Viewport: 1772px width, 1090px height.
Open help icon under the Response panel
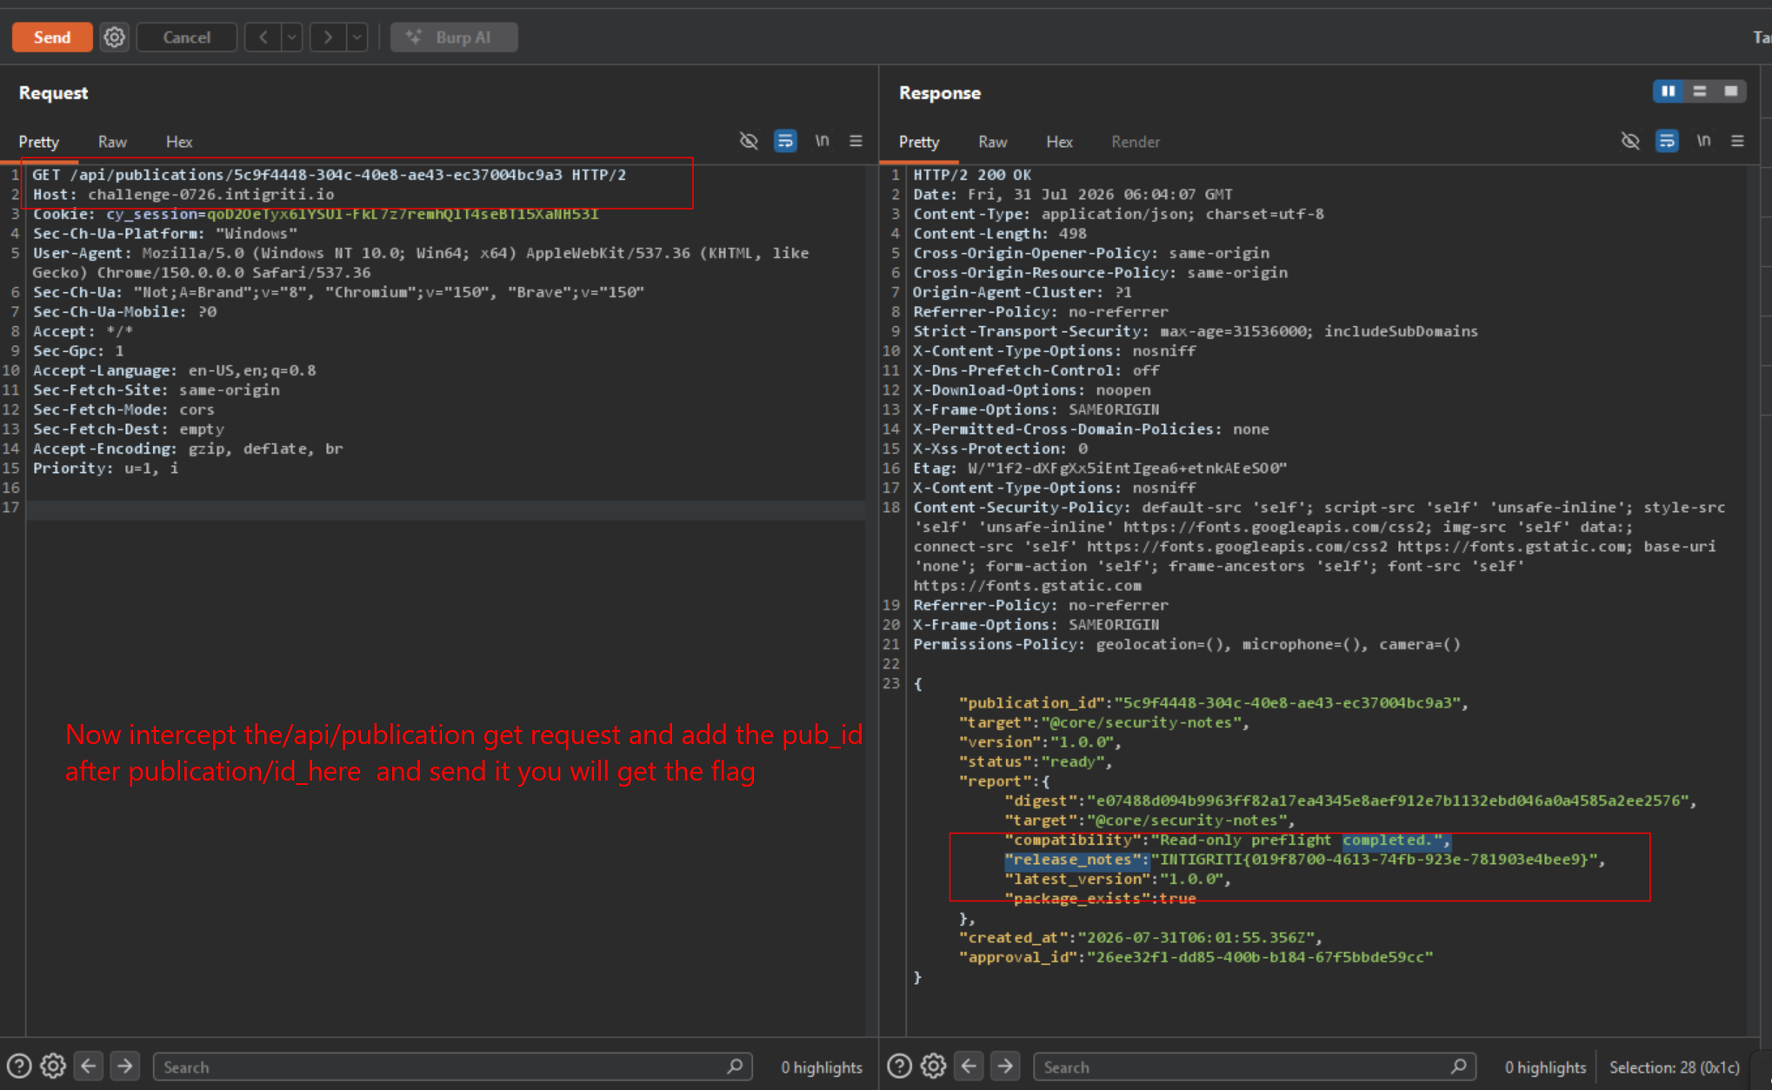(900, 1067)
